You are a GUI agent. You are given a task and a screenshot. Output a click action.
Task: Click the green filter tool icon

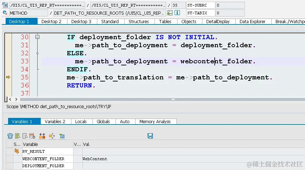(62, 136)
